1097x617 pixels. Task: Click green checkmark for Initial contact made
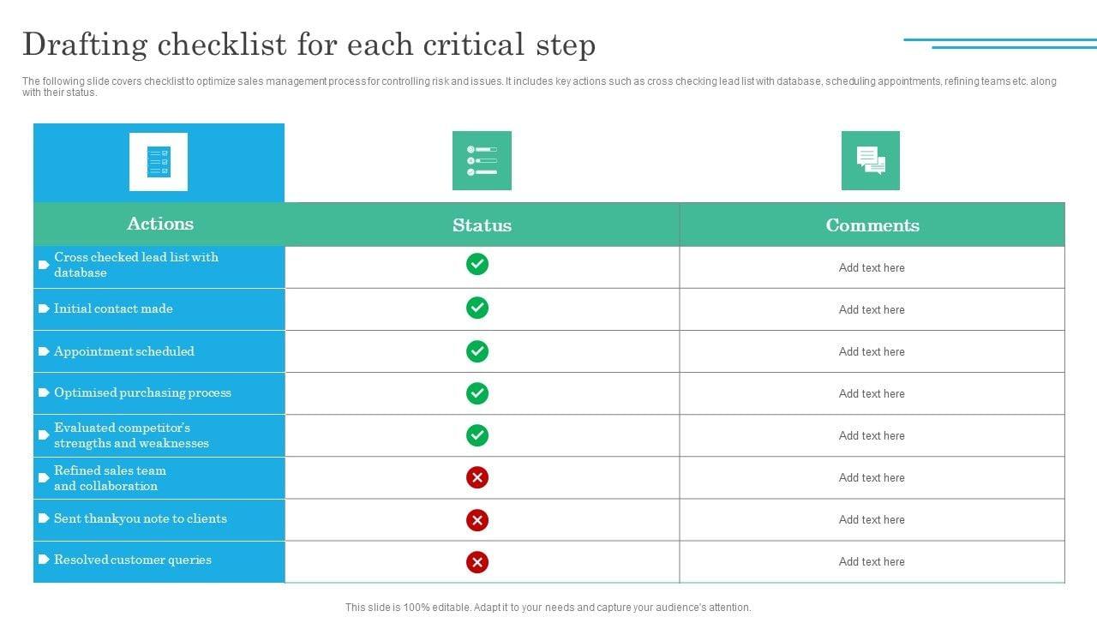[x=477, y=308]
